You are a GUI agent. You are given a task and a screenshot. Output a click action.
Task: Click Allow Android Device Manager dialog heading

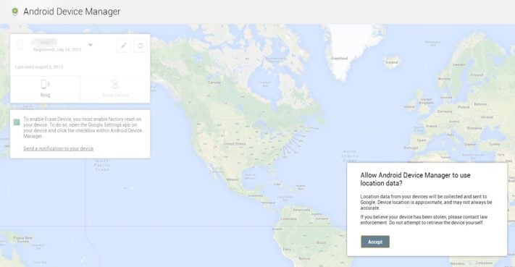pyautogui.click(x=415, y=179)
